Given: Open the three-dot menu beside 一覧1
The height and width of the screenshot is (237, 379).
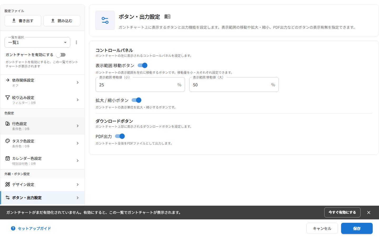Looking at the screenshot, I should [76, 42].
